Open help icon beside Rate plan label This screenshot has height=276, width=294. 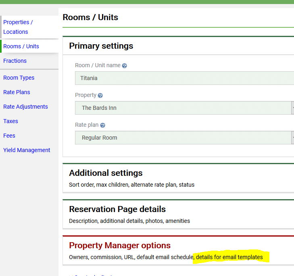[103, 125]
